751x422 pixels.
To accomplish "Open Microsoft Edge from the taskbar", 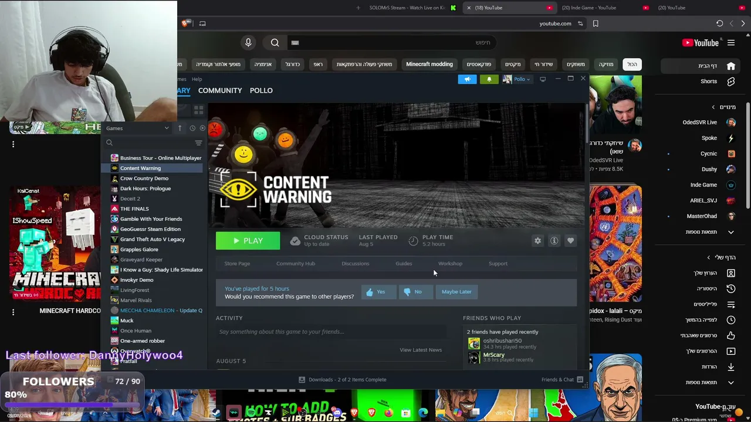I will pos(423,413).
